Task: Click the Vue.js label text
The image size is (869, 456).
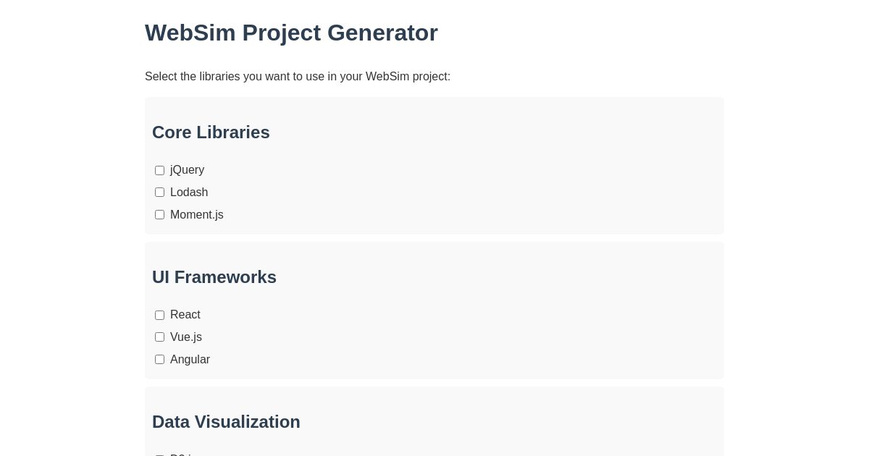Action: 186,337
